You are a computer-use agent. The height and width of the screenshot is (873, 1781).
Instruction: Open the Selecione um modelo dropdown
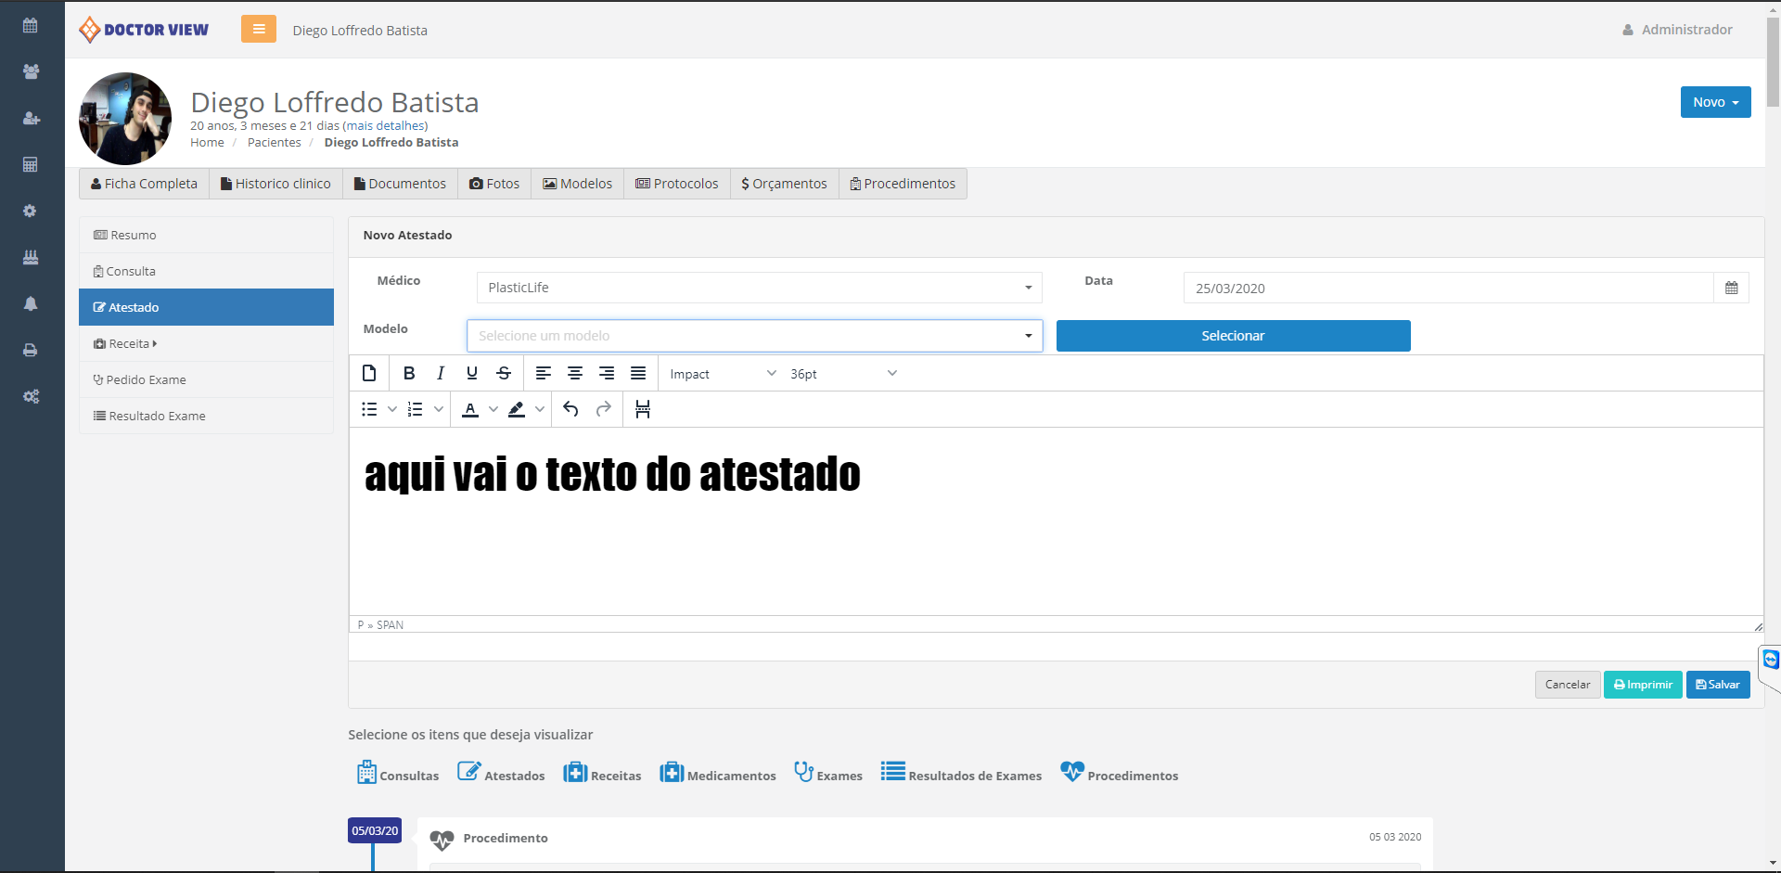[754, 336]
